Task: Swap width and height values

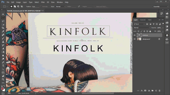Action: [79, 6]
